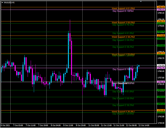Select the green 1747.14 price tag

tap(161, 104)
